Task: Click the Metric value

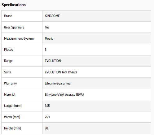Action: point(49,38)
